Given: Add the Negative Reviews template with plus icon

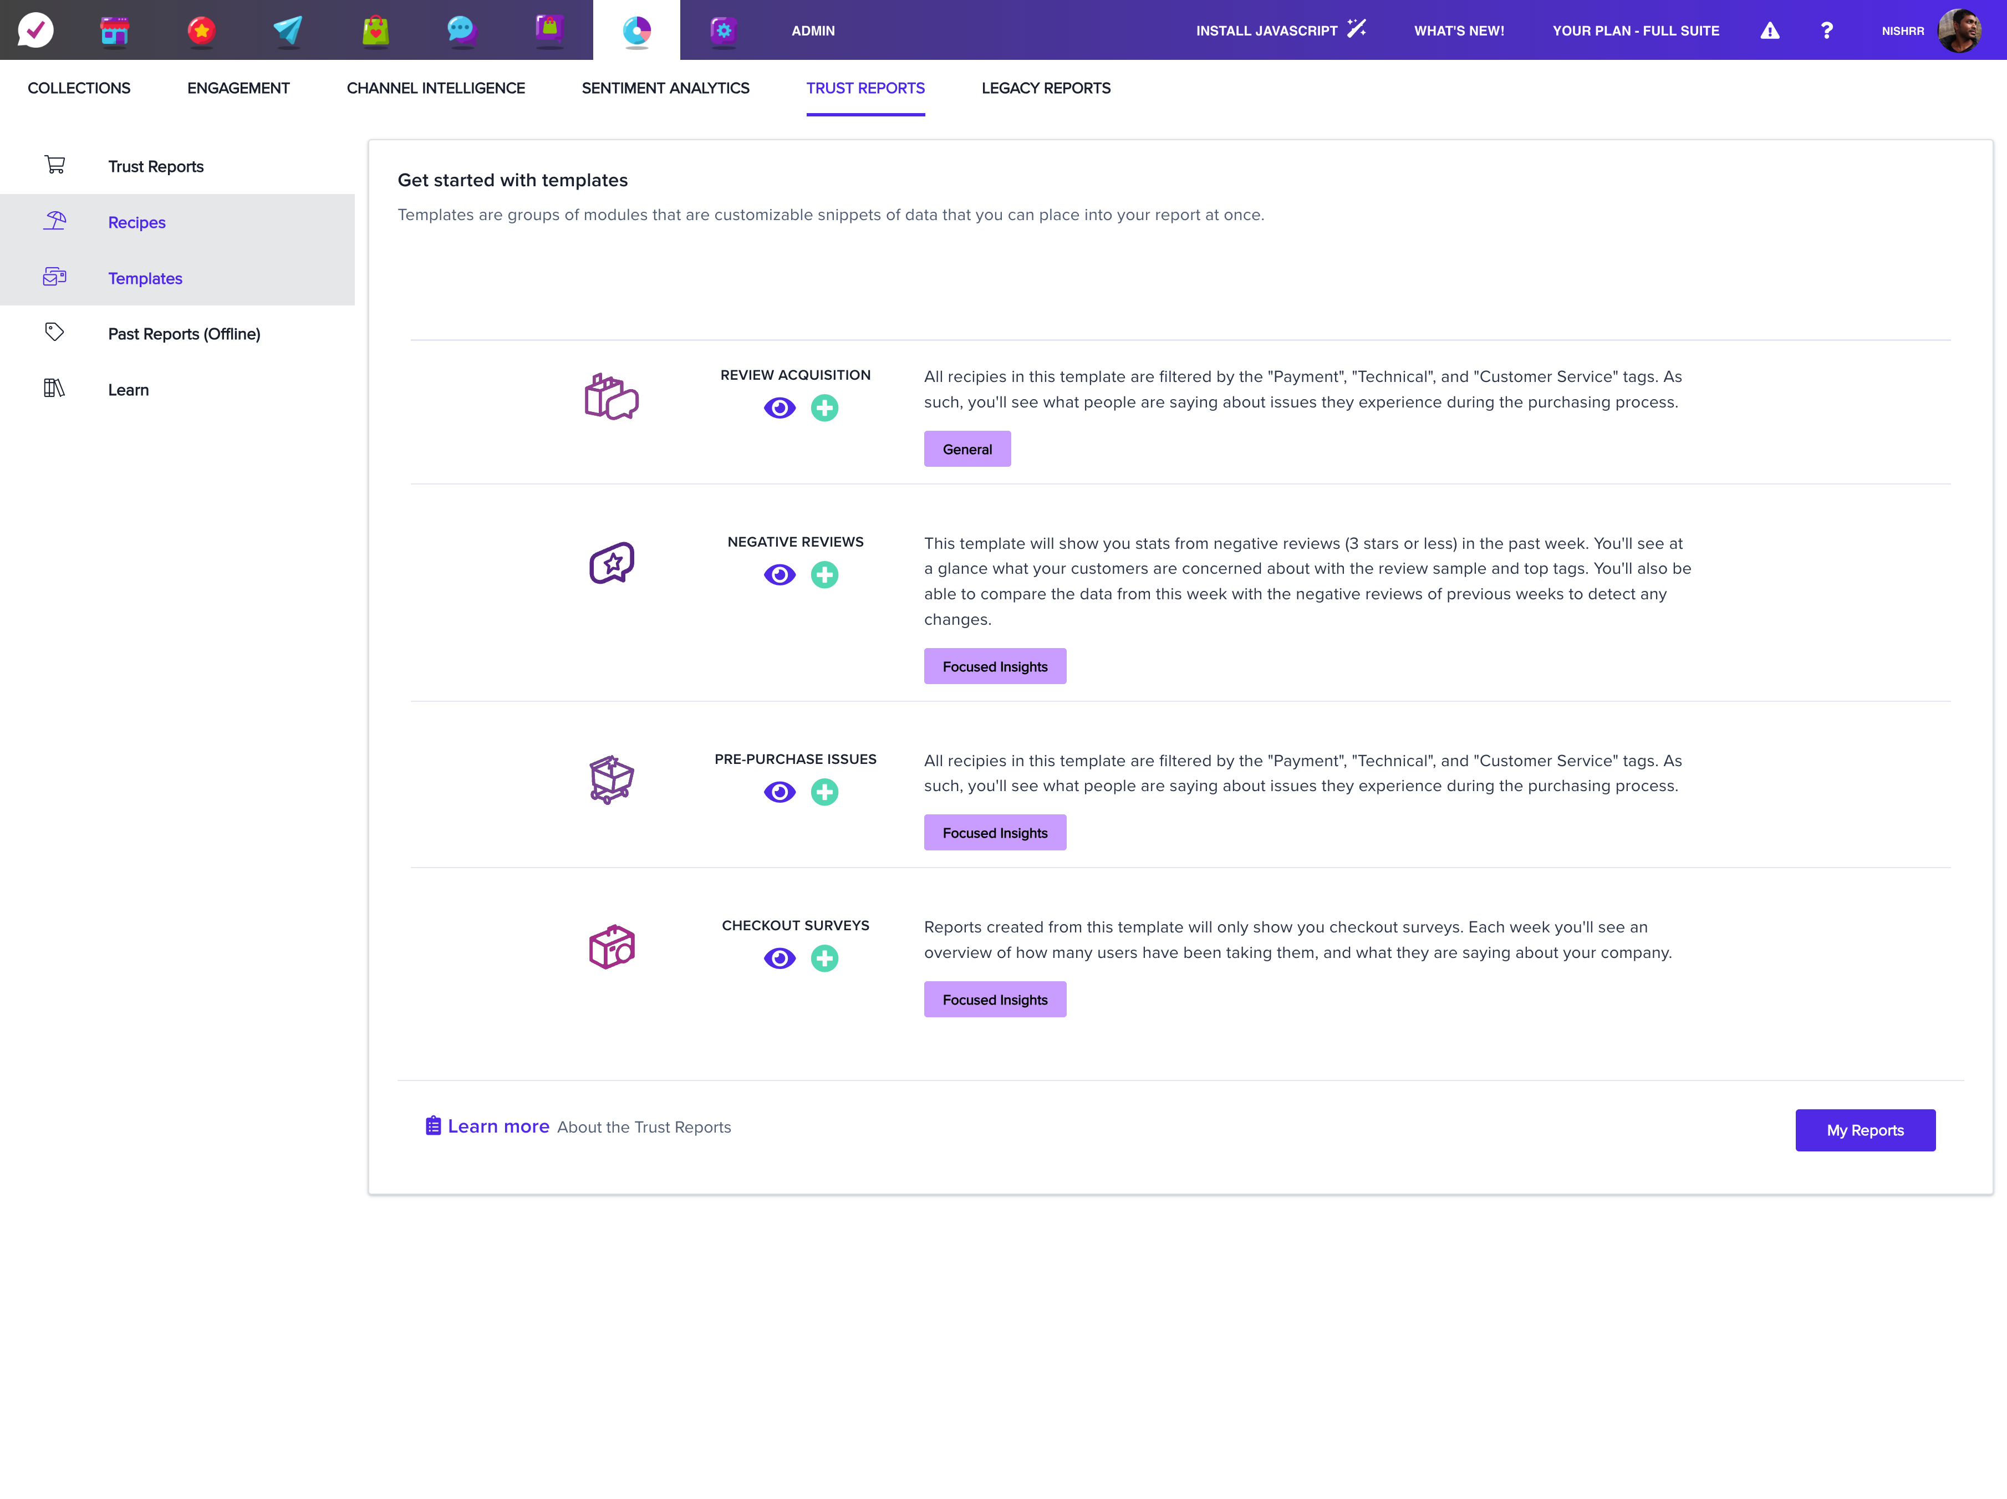Looking at the screenshot, I should pyautogui.click(x=824, y=574).
